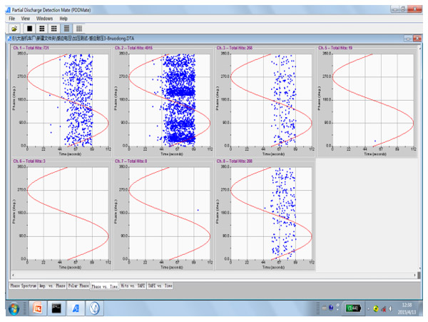The height and width of the screenshot is (322, 428).
Task: Select the single-pane layout icon
Action: click(x=29, y=29)
